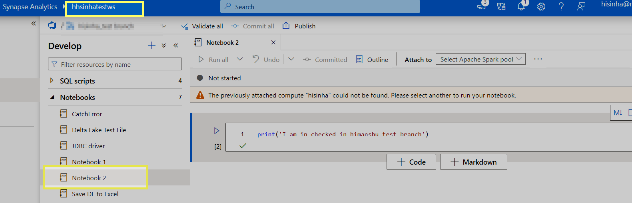Click the Publish toolbar item
Viewport: 632px width, 203px height.
point(299,26)
